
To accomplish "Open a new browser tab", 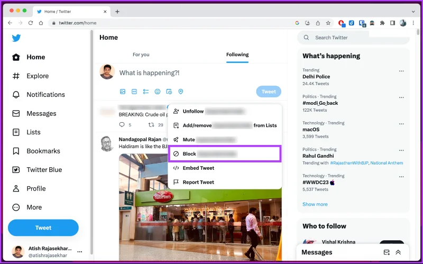I will [117, 12].
